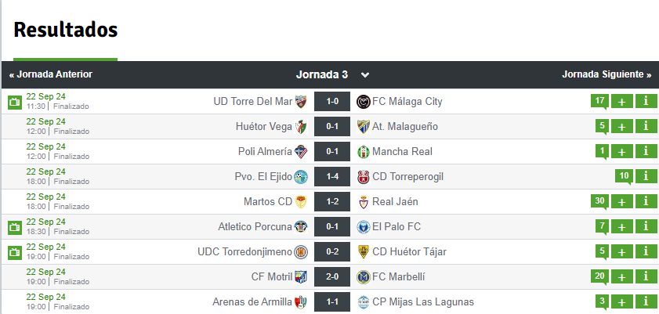Expand plus button on Poli Almería row

coord(622,151)
